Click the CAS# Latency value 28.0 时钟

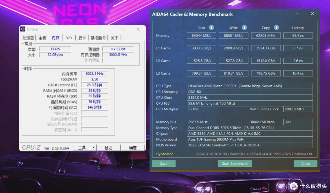[x=94, y=85]
